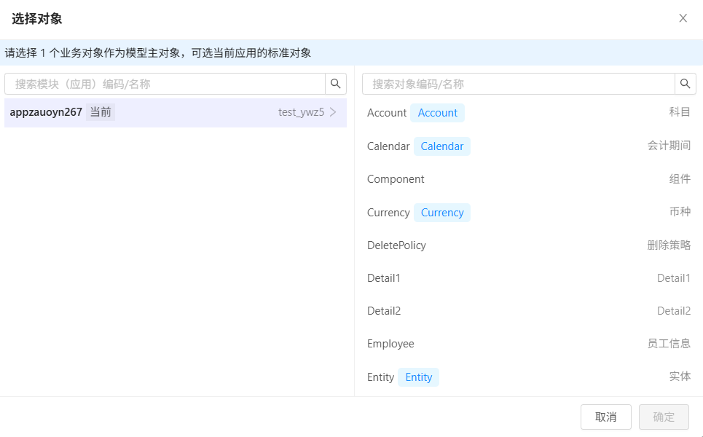Select the Detail2 object row
Viewport: 703px width, 437px height.
(528, 311)
